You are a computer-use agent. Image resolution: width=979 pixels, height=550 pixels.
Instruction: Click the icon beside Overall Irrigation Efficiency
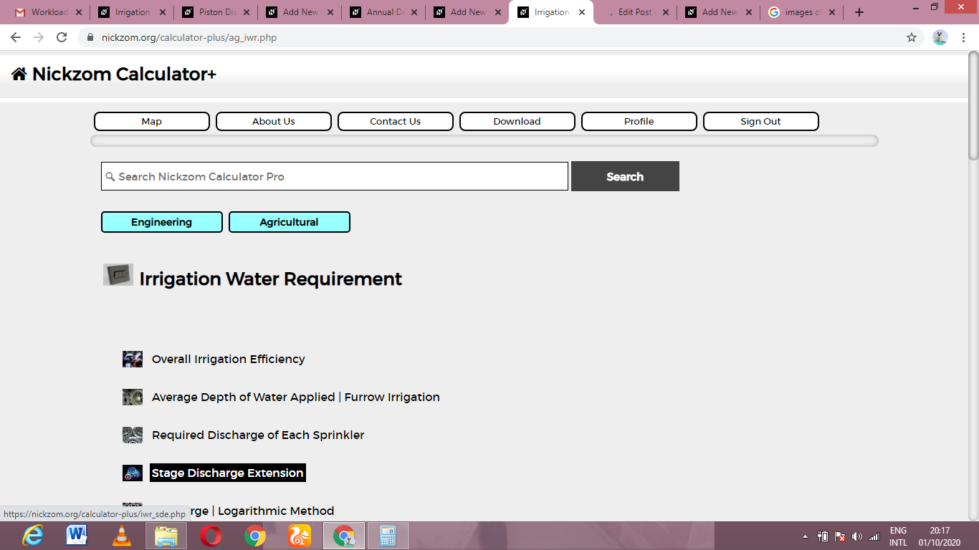click(x=133, y=360)
